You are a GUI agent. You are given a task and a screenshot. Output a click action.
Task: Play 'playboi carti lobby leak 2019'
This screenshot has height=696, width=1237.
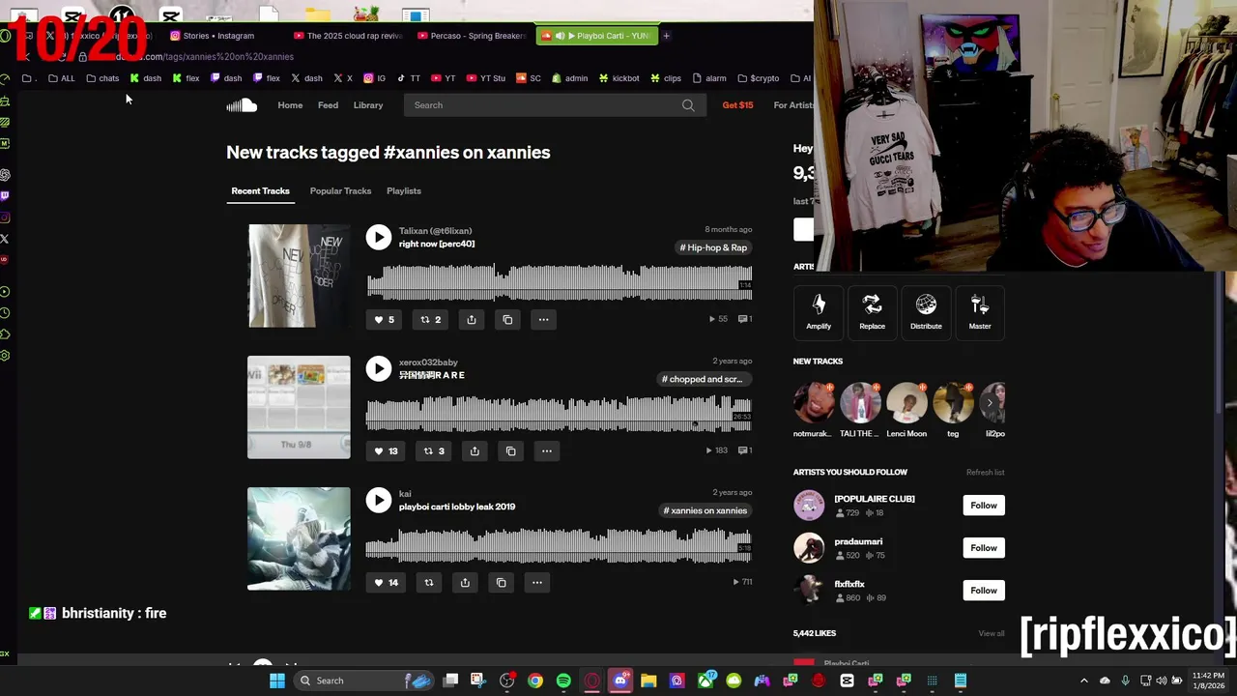(379, 500)
